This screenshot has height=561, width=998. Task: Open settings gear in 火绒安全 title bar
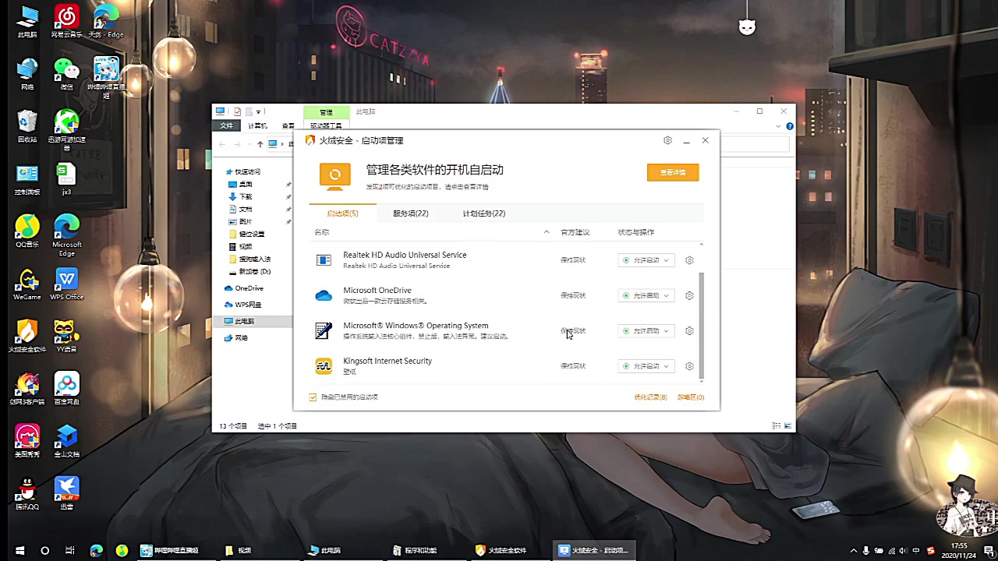click(667, 140)
